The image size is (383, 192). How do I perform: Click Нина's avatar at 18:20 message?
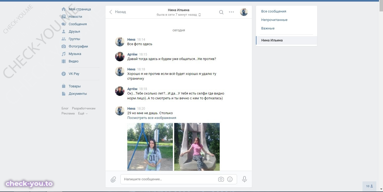(x=120, y=111)
